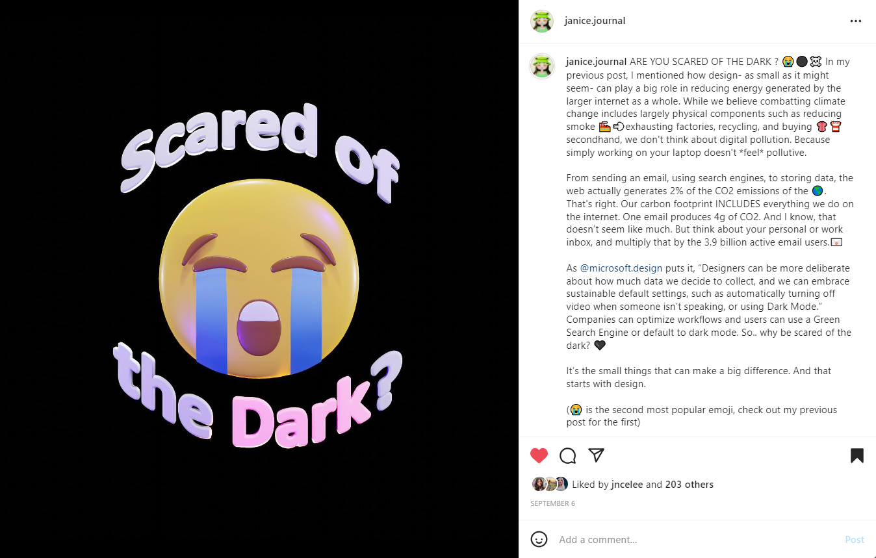Unlike the post with the red heart

coord(539,455)
